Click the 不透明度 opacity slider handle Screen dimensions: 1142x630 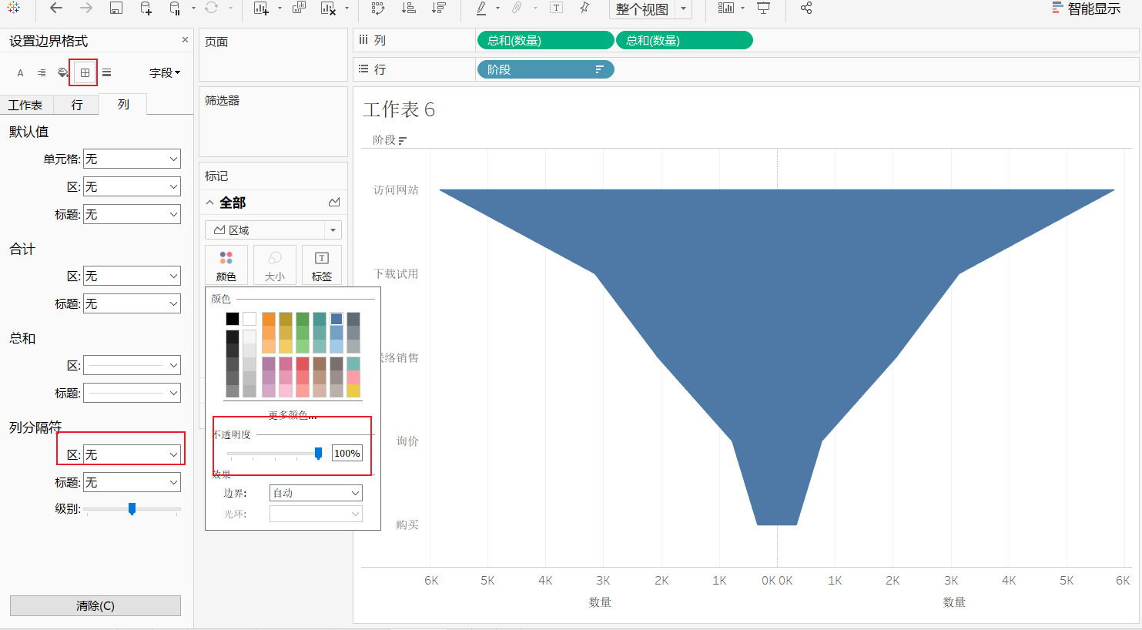[318, 453]
